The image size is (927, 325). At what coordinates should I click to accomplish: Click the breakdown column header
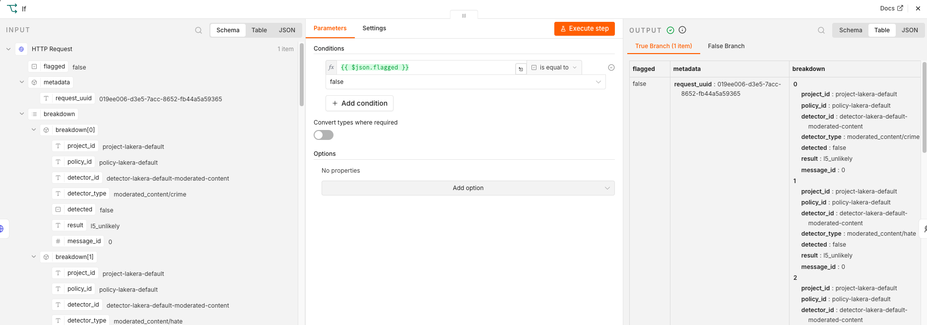[x=855, y=69]
